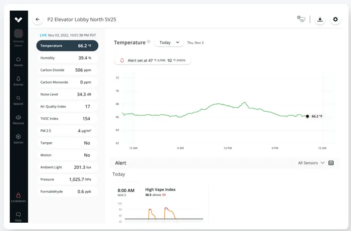The height and width of the screenshot is (231, 351).
Task: Click the temperature help question icon
Action: (x=148, y=42)
